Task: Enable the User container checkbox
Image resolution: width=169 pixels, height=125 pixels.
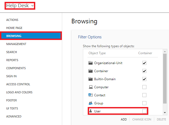Action: coord(144,111)
